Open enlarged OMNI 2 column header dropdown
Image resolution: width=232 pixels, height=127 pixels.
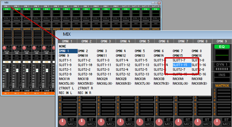tap(86, 41)
